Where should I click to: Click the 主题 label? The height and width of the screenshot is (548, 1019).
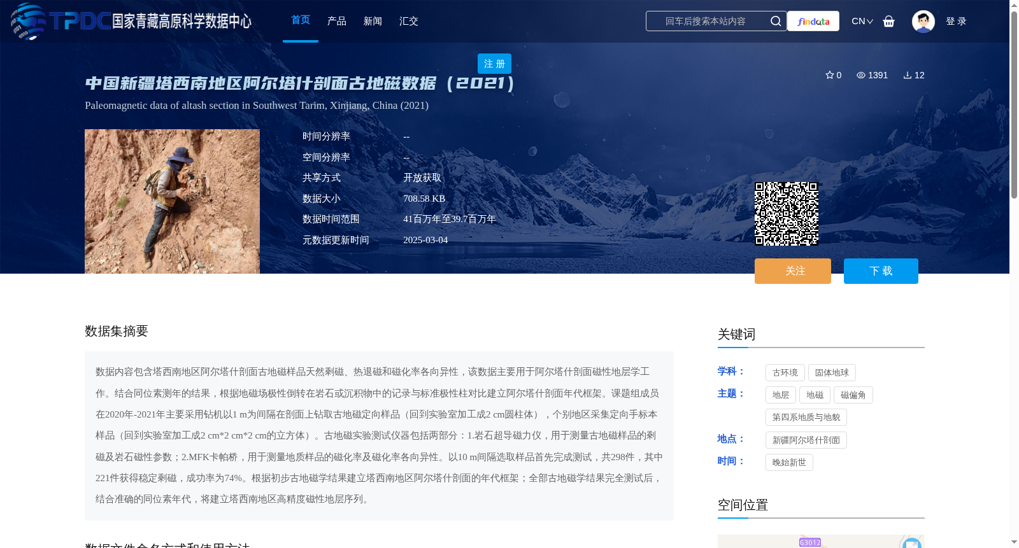pyautogui.click(x=730, y=393)
